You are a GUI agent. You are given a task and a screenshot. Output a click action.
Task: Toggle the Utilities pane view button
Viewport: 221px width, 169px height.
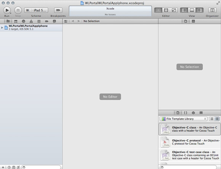point(200,10)
